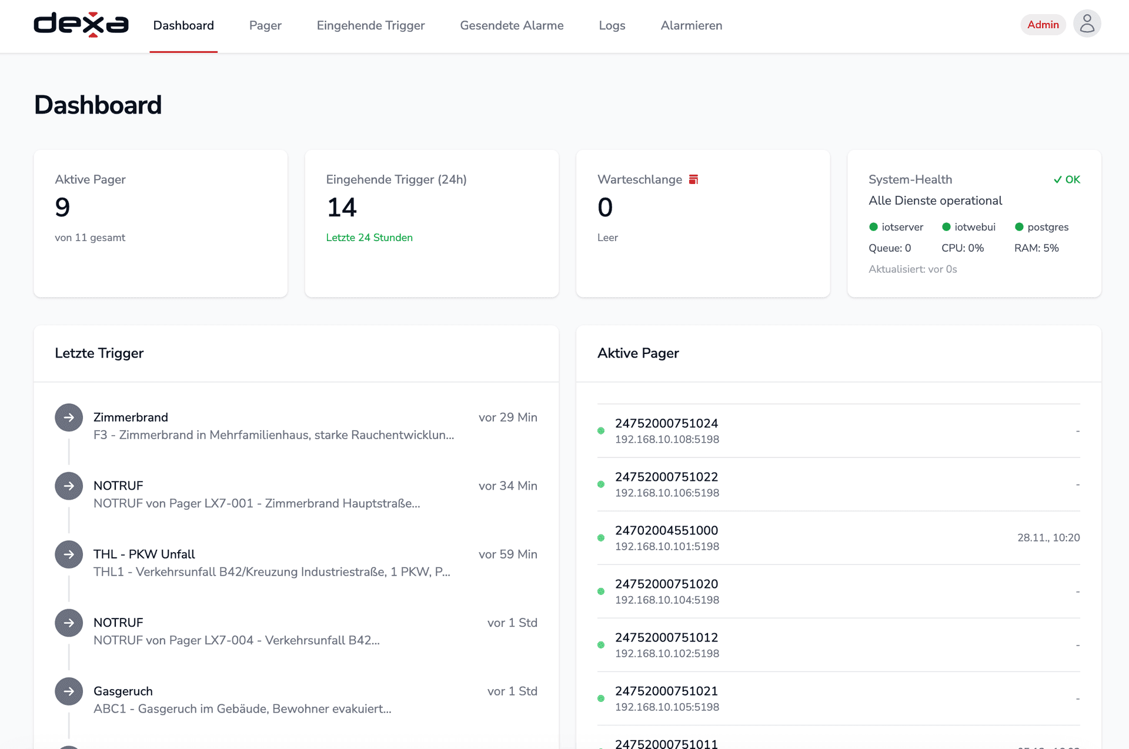Click the green iotserver status dot
This screenshot has height=749, width=1129.
[873, 227]
